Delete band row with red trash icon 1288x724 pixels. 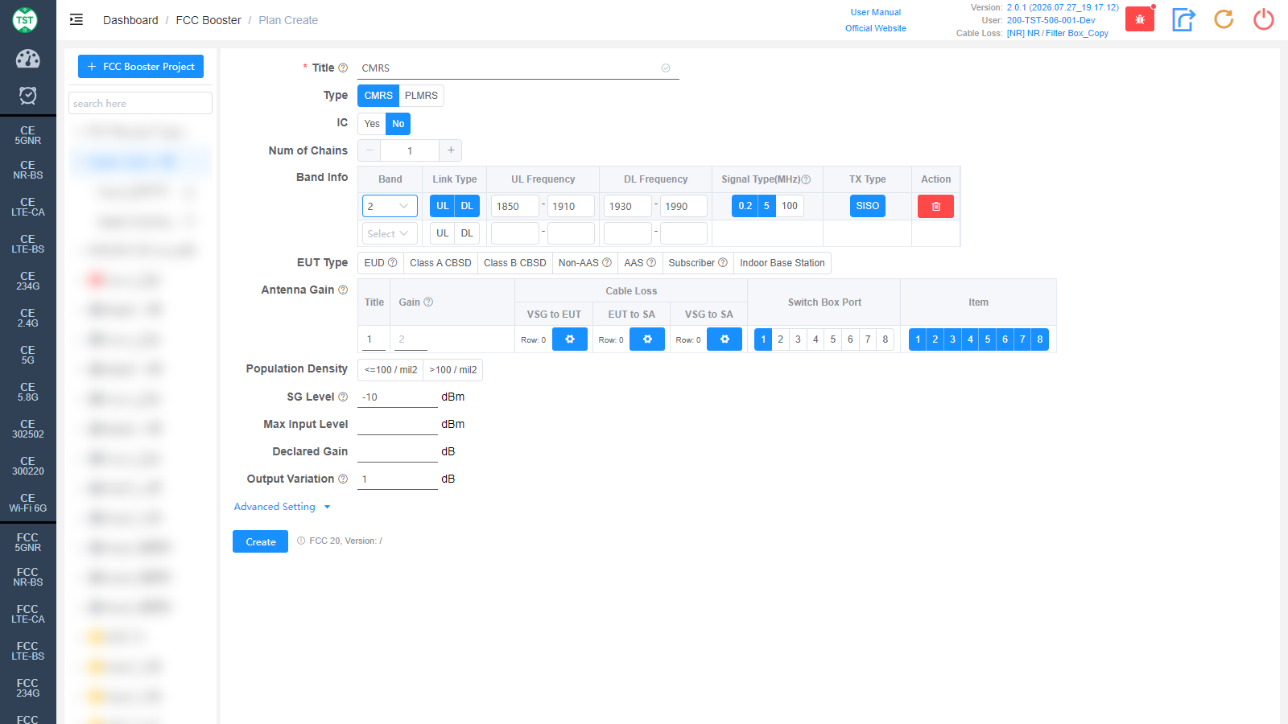tap(935, 207)
